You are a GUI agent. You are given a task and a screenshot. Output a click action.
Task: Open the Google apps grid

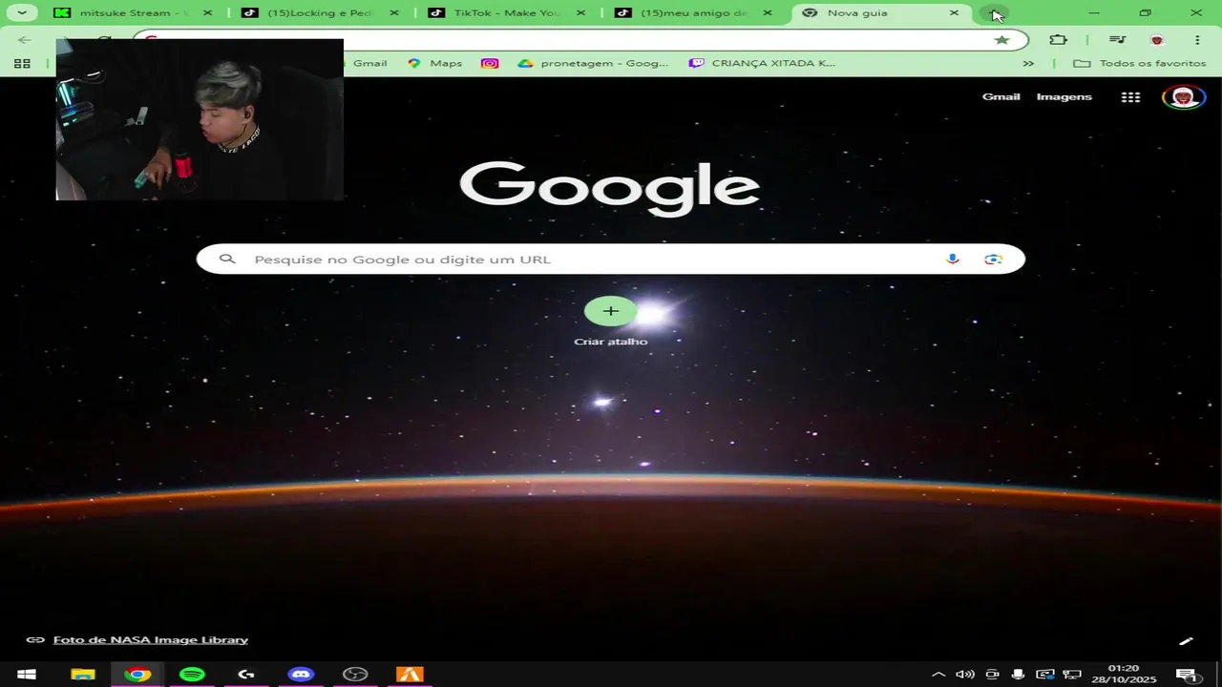pos(1130,97)
